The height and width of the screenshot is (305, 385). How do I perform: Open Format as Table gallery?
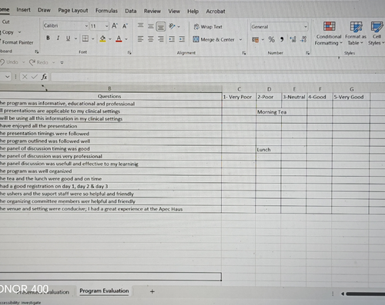[x=356, y=34]
